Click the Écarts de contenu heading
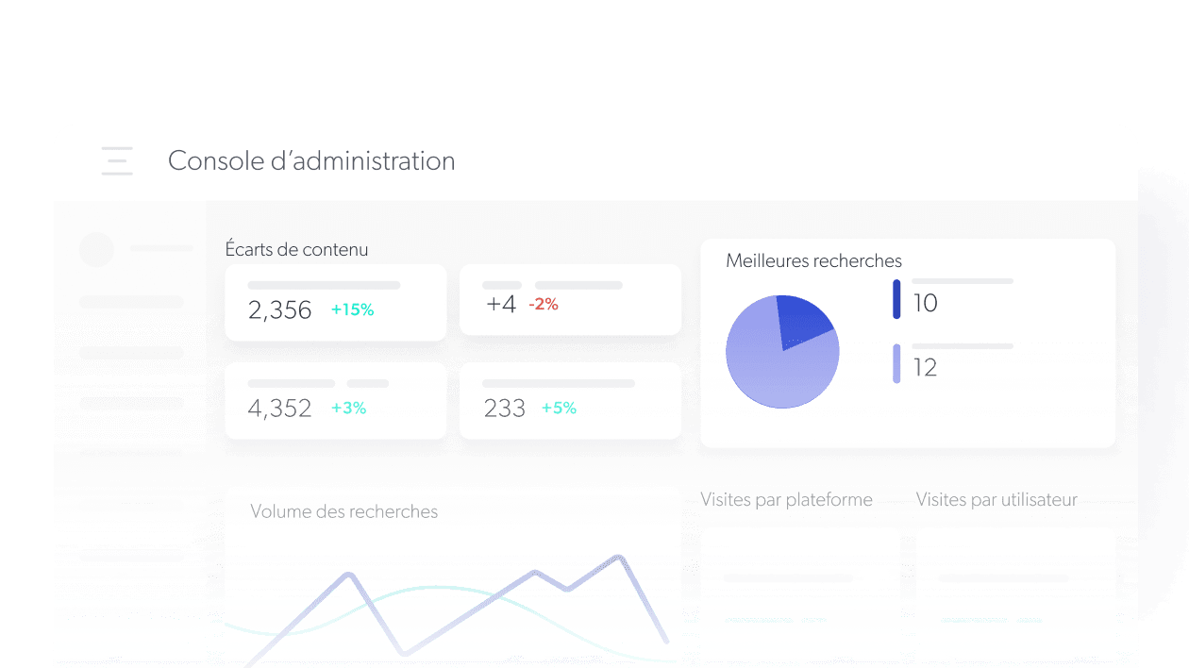This screenshot has width=1189, height=668. point(296,250)
